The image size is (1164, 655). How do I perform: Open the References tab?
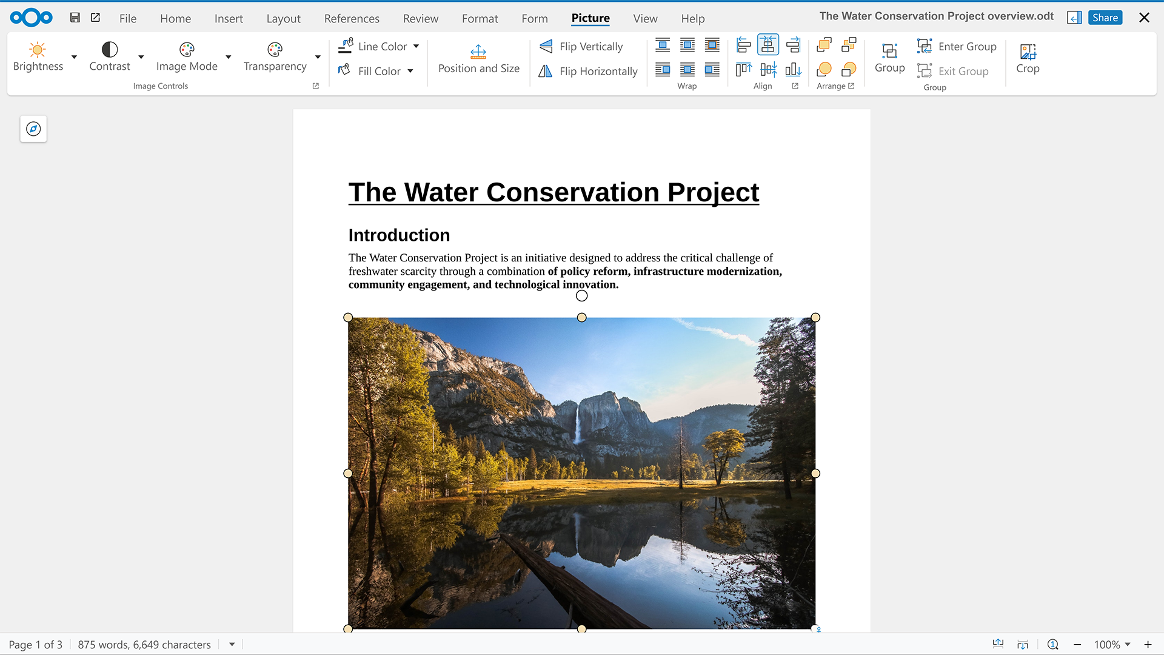pyautogui.click(x=352, y=18)
